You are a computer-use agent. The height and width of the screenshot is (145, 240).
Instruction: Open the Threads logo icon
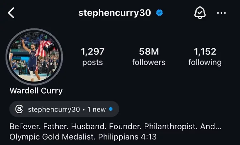[x=19, y=109]
